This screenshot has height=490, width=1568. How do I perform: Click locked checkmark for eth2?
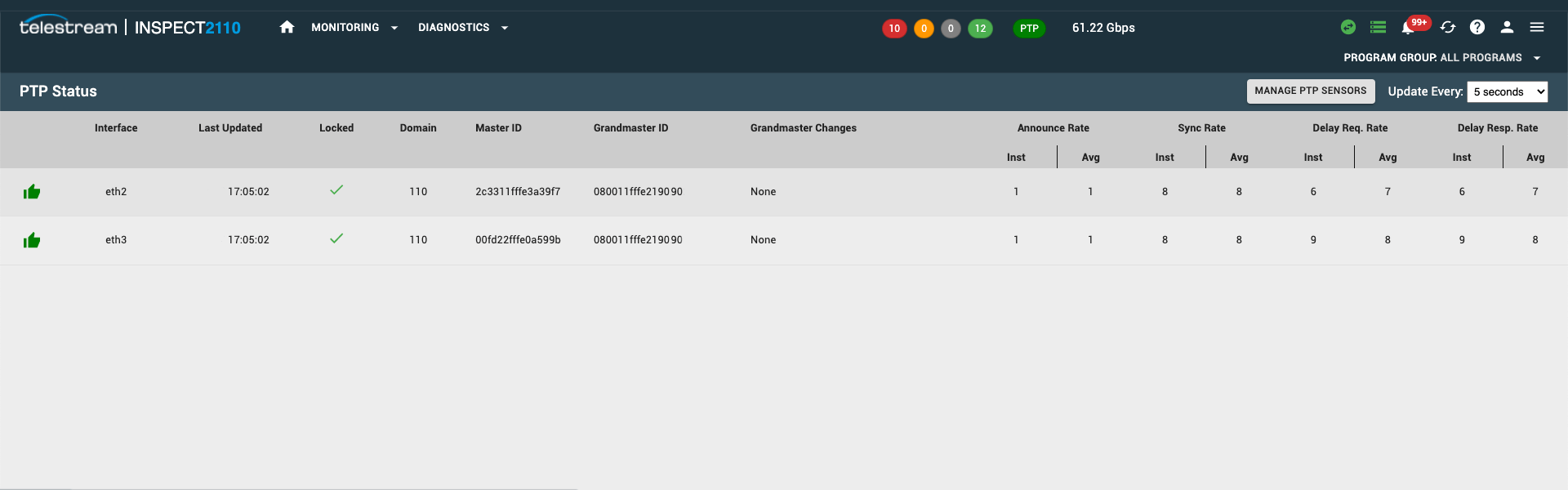[x=336, y=190]
